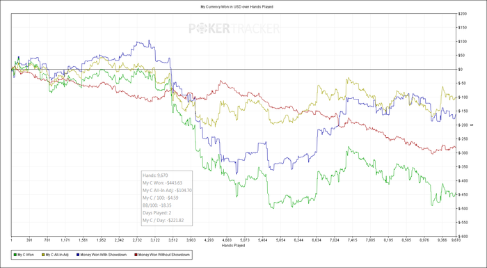
Task: Click the 4,683 x-axis tick label
Action: click(x=227, y=240)
